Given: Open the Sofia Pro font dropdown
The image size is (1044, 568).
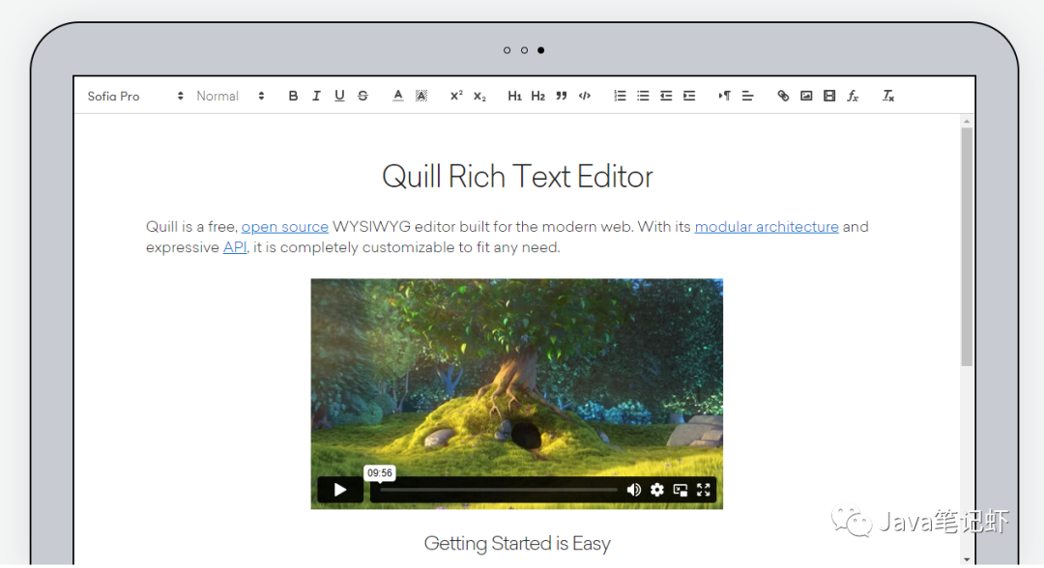Looking at the screenshot, I should 134,96.
